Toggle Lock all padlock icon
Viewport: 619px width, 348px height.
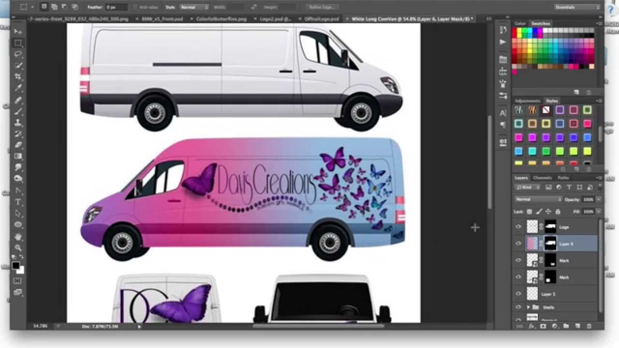tap(558, 212)
